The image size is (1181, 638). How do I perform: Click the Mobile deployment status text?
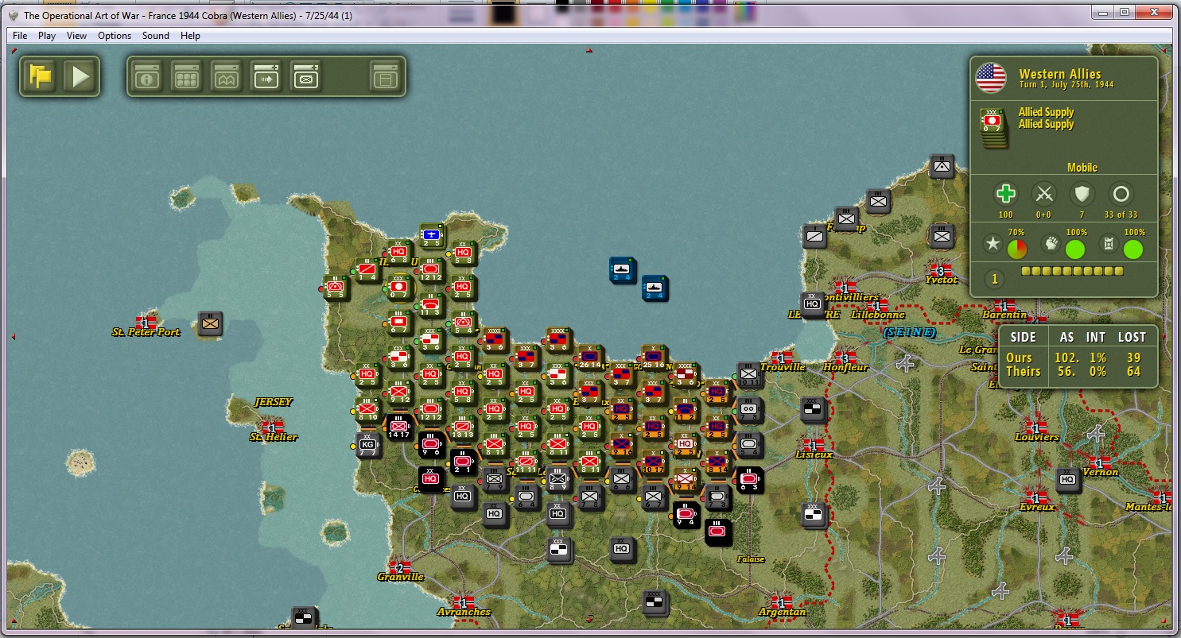point(1082,168)
